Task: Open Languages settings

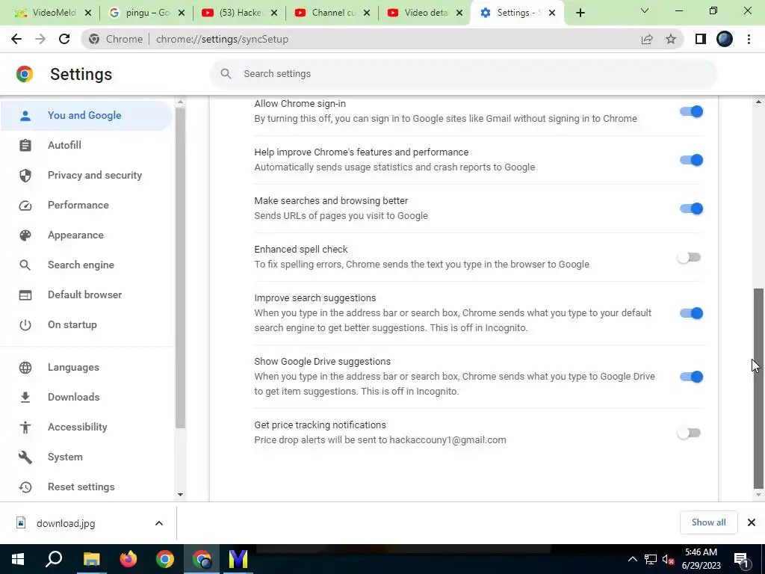Action: [x=86, y=368]
